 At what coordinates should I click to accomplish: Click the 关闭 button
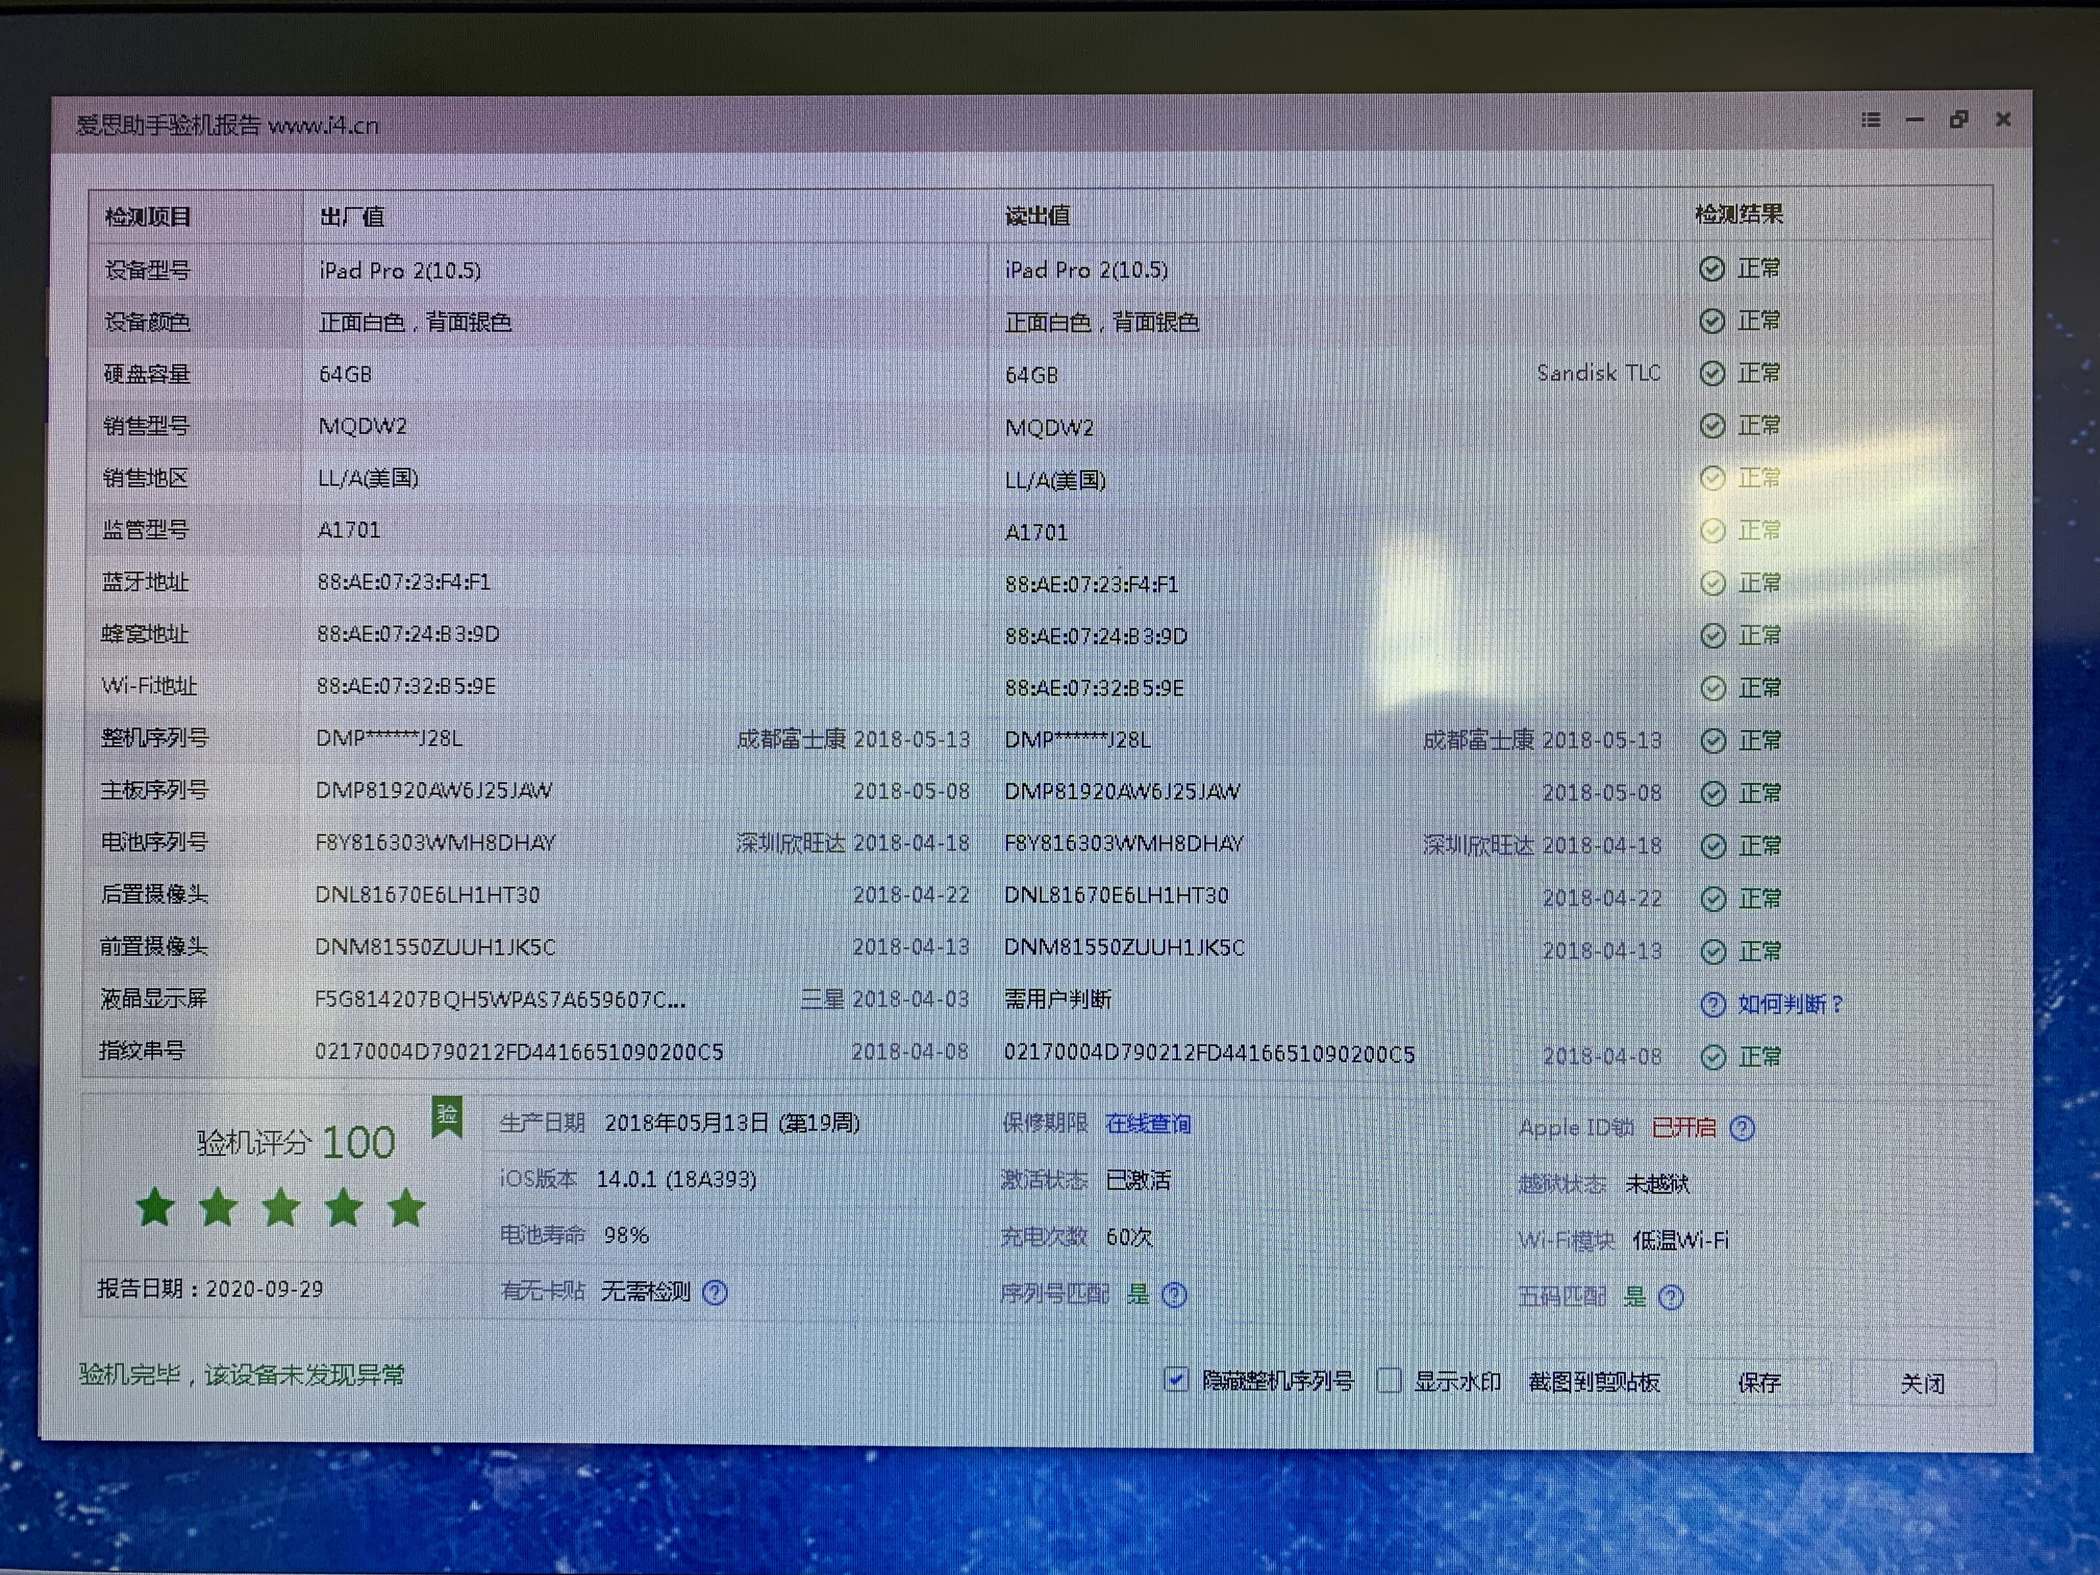pyautogui.click(x=1922, y=1384)
